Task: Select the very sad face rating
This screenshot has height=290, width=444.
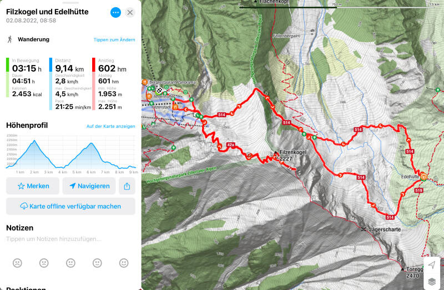Action: pos(17,263)
